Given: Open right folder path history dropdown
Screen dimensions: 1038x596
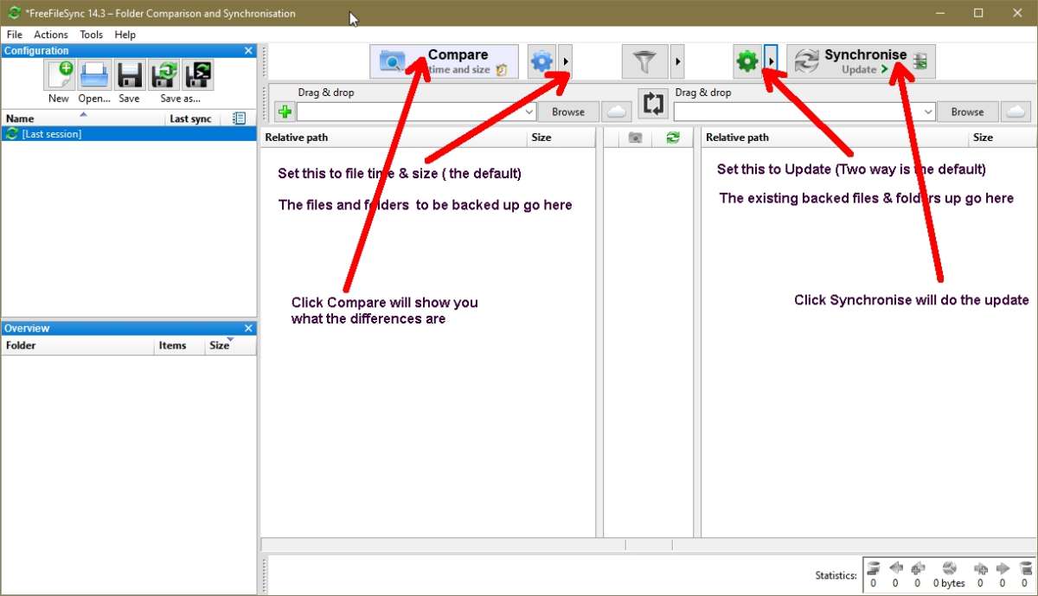Looking at the screenshot, I should click(x=928, y=112).
